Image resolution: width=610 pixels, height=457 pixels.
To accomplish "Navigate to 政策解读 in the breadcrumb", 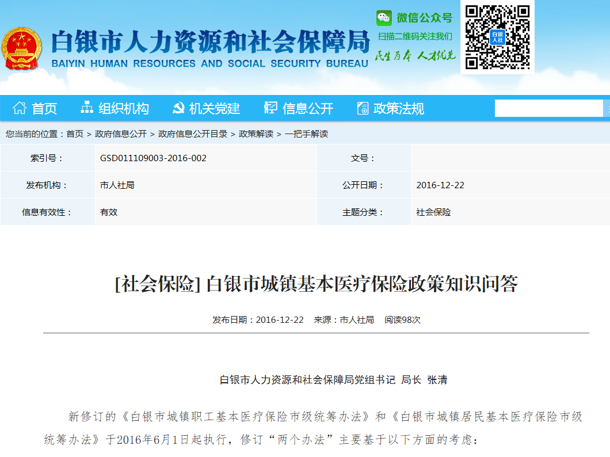I will (x=256, y=134).
